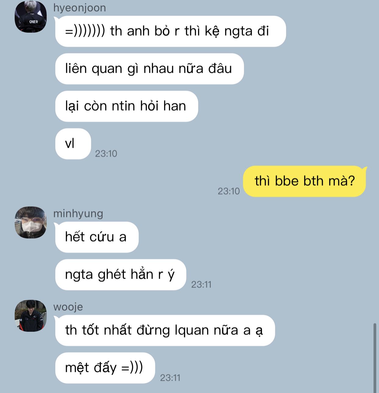Screen dimensions: 379x393
Task: Tap the "lại còn ntin hỏi han" message
Action: [x=127, y=106]
